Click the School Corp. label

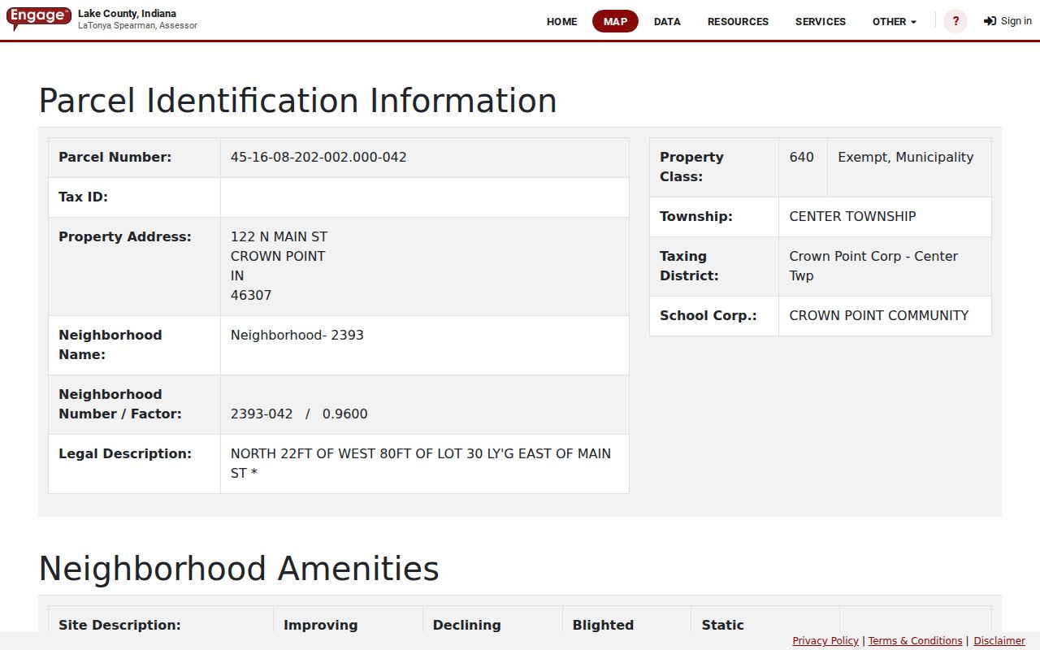point(708,316)
